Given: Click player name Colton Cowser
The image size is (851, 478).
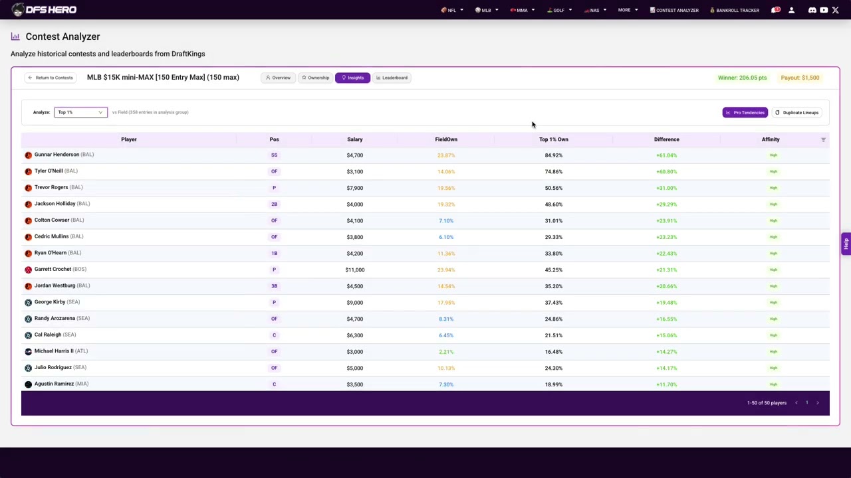Looking at the screenshot, I should coord(52,220).
